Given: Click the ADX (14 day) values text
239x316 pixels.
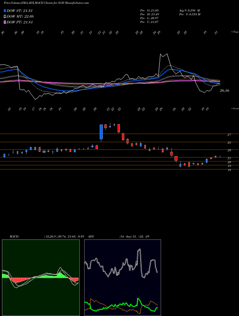Looking at the screenshot, I should pyautogui.click(x=134, y=237).
